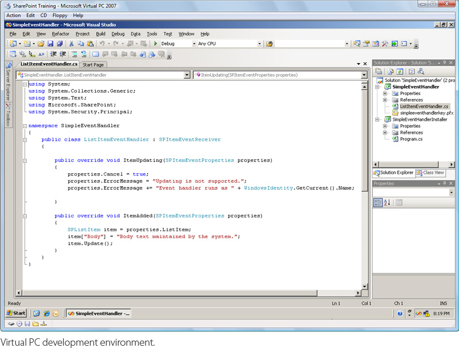
Task: Click the Alphabetical sort button in Properties panel
Action: click(x=387, y=202)
